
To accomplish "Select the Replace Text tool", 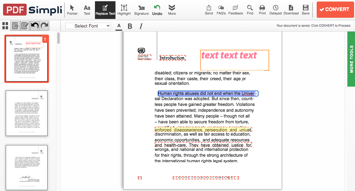I will [x=105, y=10].
